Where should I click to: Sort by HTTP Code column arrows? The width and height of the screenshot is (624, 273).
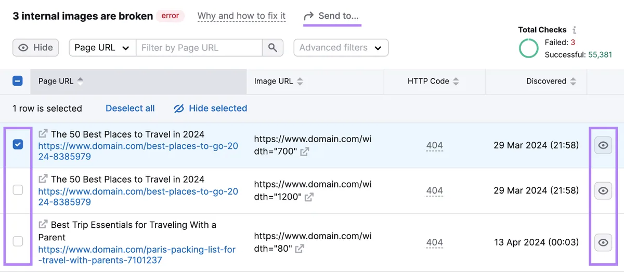click(x=456, y=81)
